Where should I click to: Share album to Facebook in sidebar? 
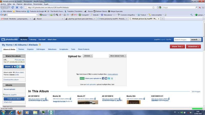[x=12, y=67]
